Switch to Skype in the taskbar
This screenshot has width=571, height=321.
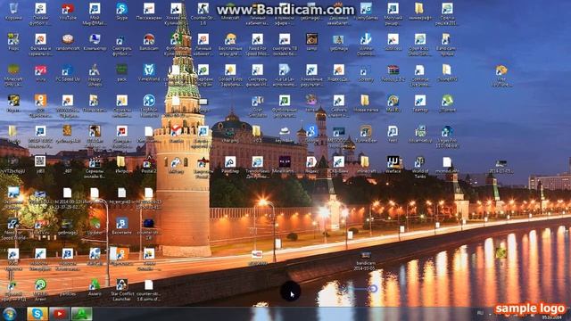pyautogui.click(x=37, y=314)
